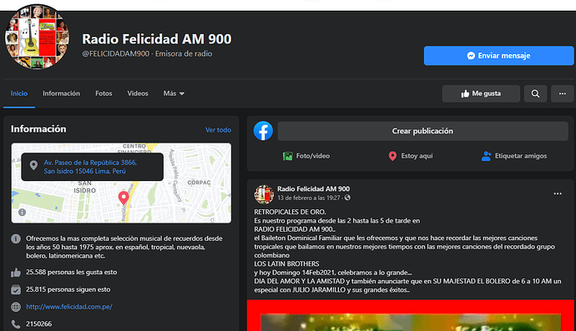Viewport: 576px width, 331px height.
Task: Open the post's three-dot options menu
Action: (558, 193)
